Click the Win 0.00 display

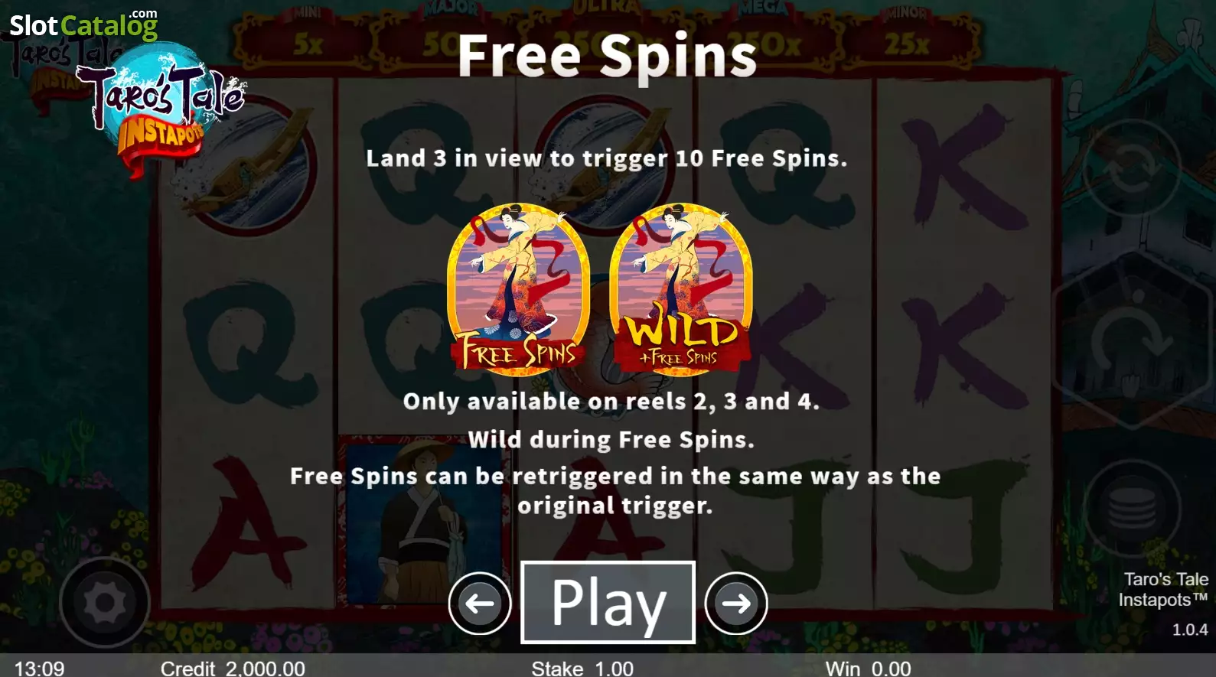[868, 668]
